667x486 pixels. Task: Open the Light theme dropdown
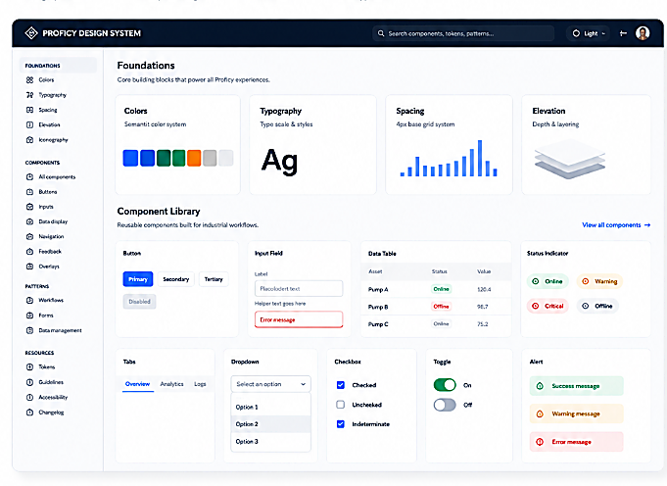pyautogui.click(x=589, y=33)
